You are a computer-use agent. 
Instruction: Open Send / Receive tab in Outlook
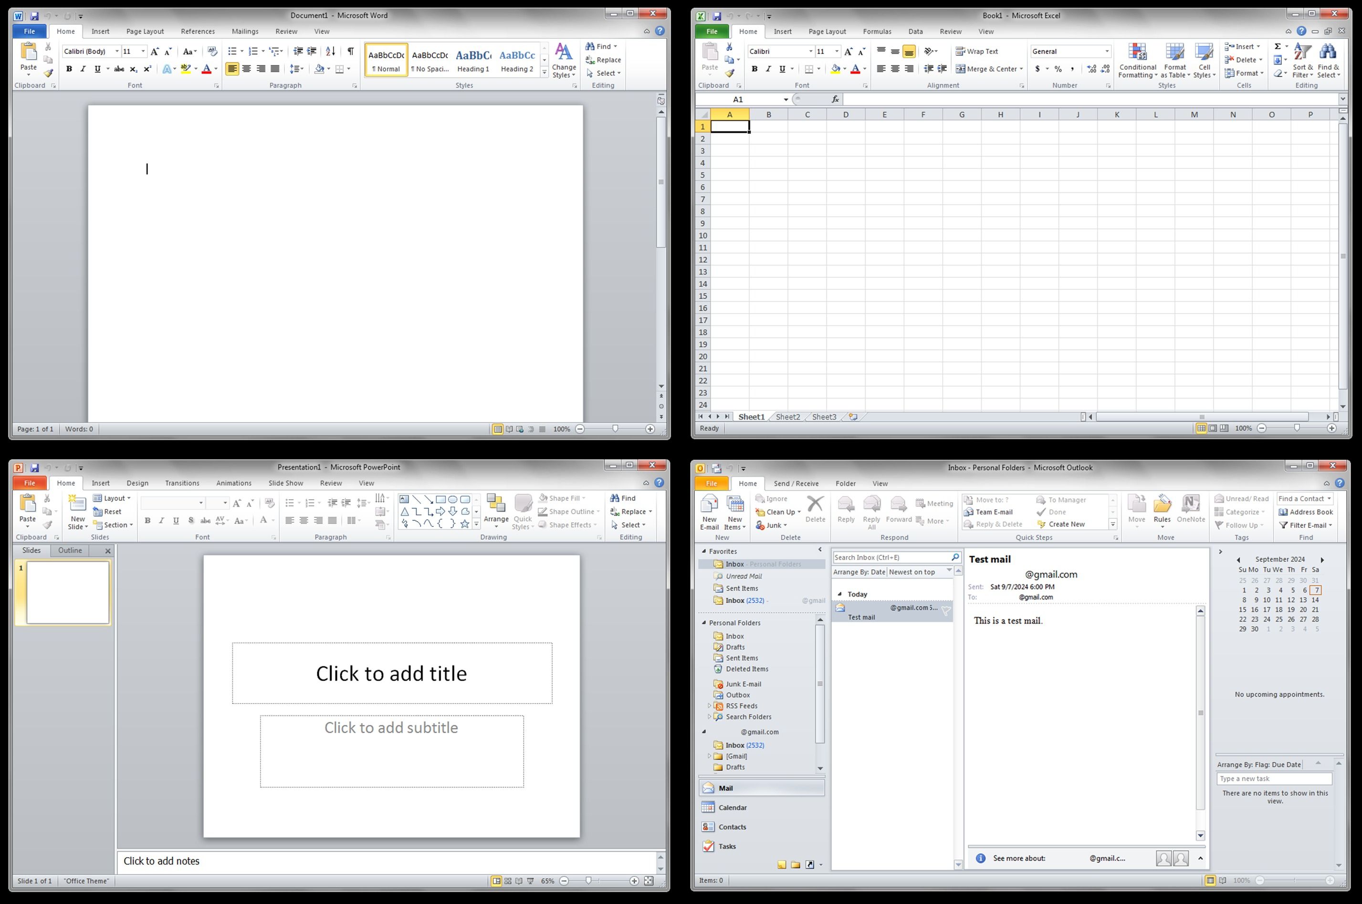[x=796, y=483]
